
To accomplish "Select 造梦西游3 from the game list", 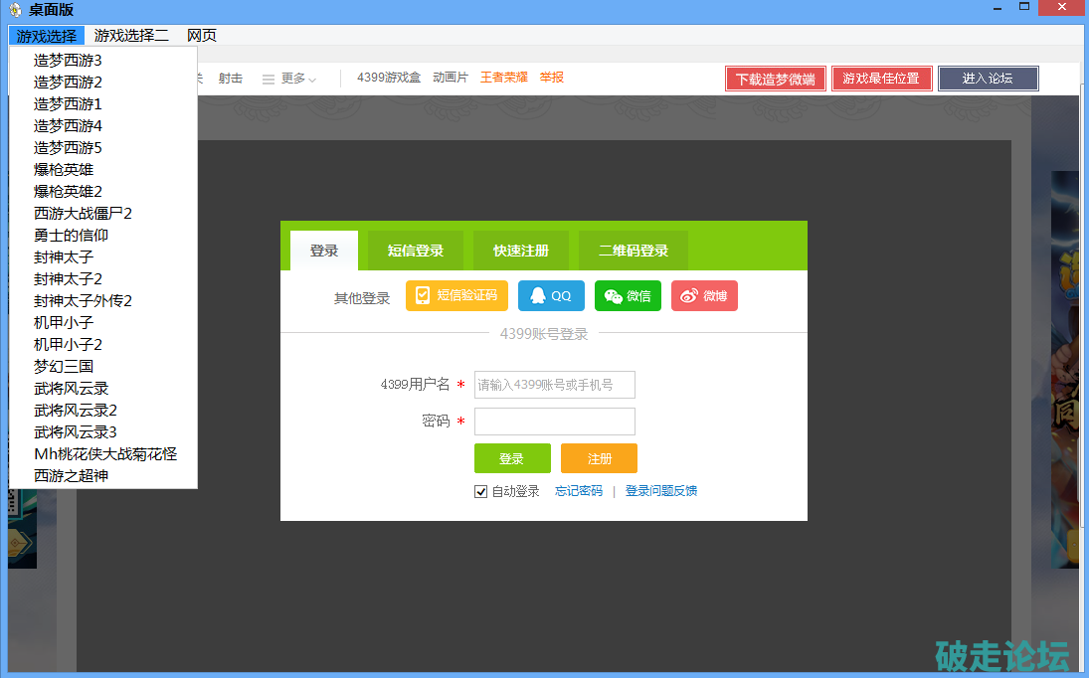I will 69,61.
